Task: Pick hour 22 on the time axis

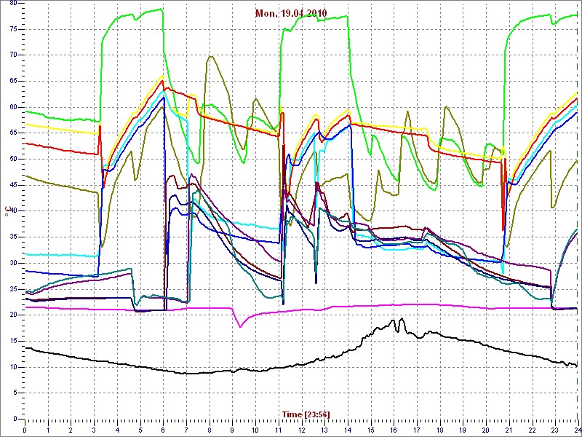Action: click(x=533, y=430)
